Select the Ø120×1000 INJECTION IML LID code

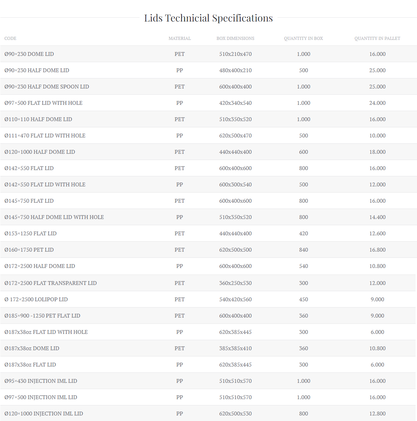coord(44,414)
